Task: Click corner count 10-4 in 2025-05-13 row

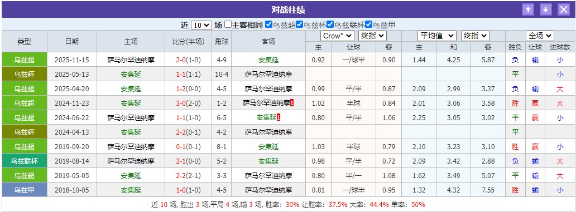Action: pyautogui.click(x=222, y=75)
